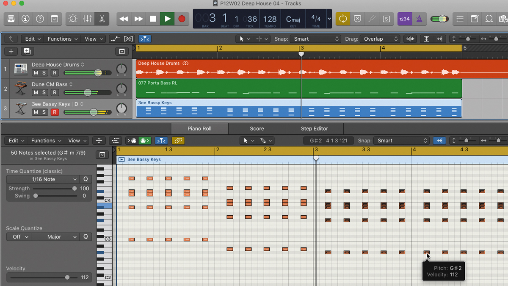This screenshot has width=508, height=286.
Task: Click the Velocity slider handle
Action: tap(67, 278)
